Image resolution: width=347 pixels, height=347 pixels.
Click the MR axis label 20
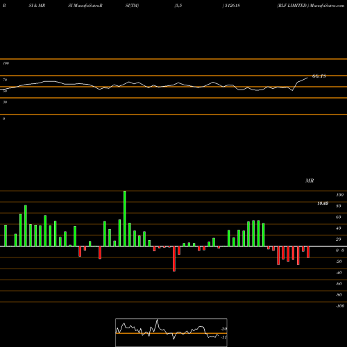tap(339, 239)
